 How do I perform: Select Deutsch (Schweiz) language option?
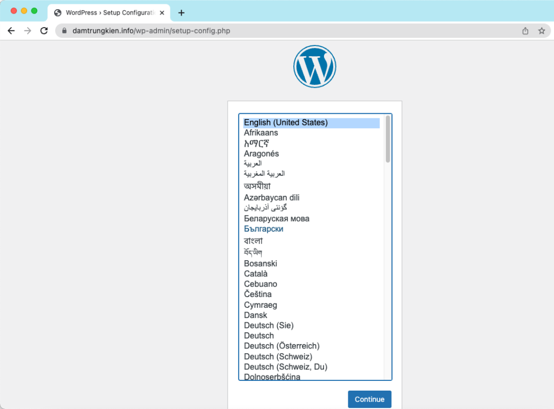[x=311, y=357]
